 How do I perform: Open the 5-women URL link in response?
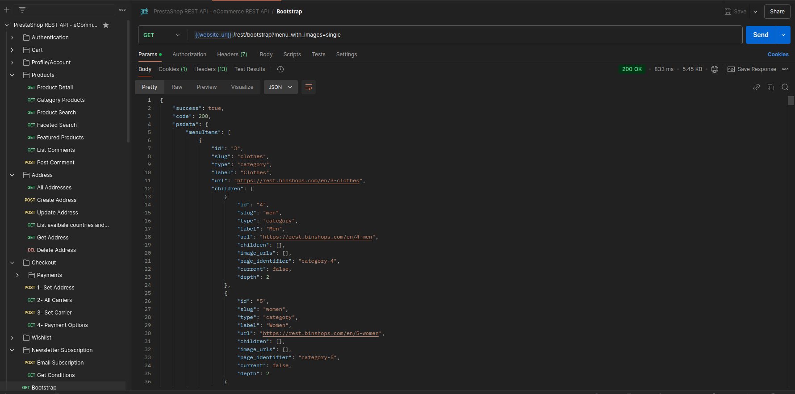click(321, 334)
